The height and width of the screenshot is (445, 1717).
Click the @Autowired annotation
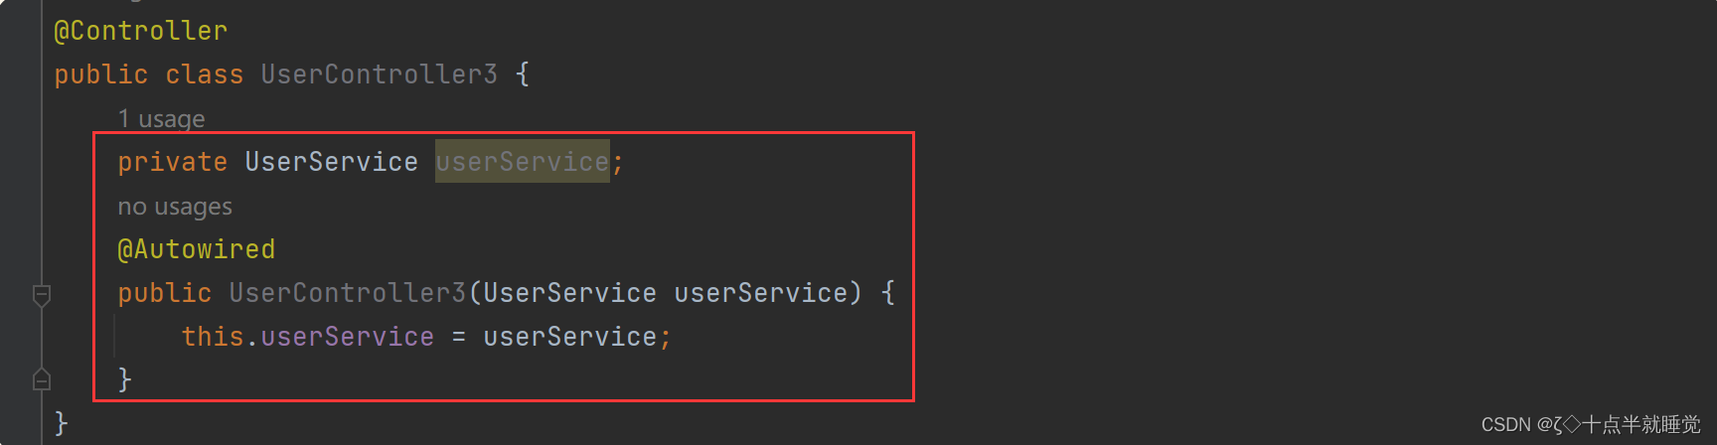coord(196,249)
